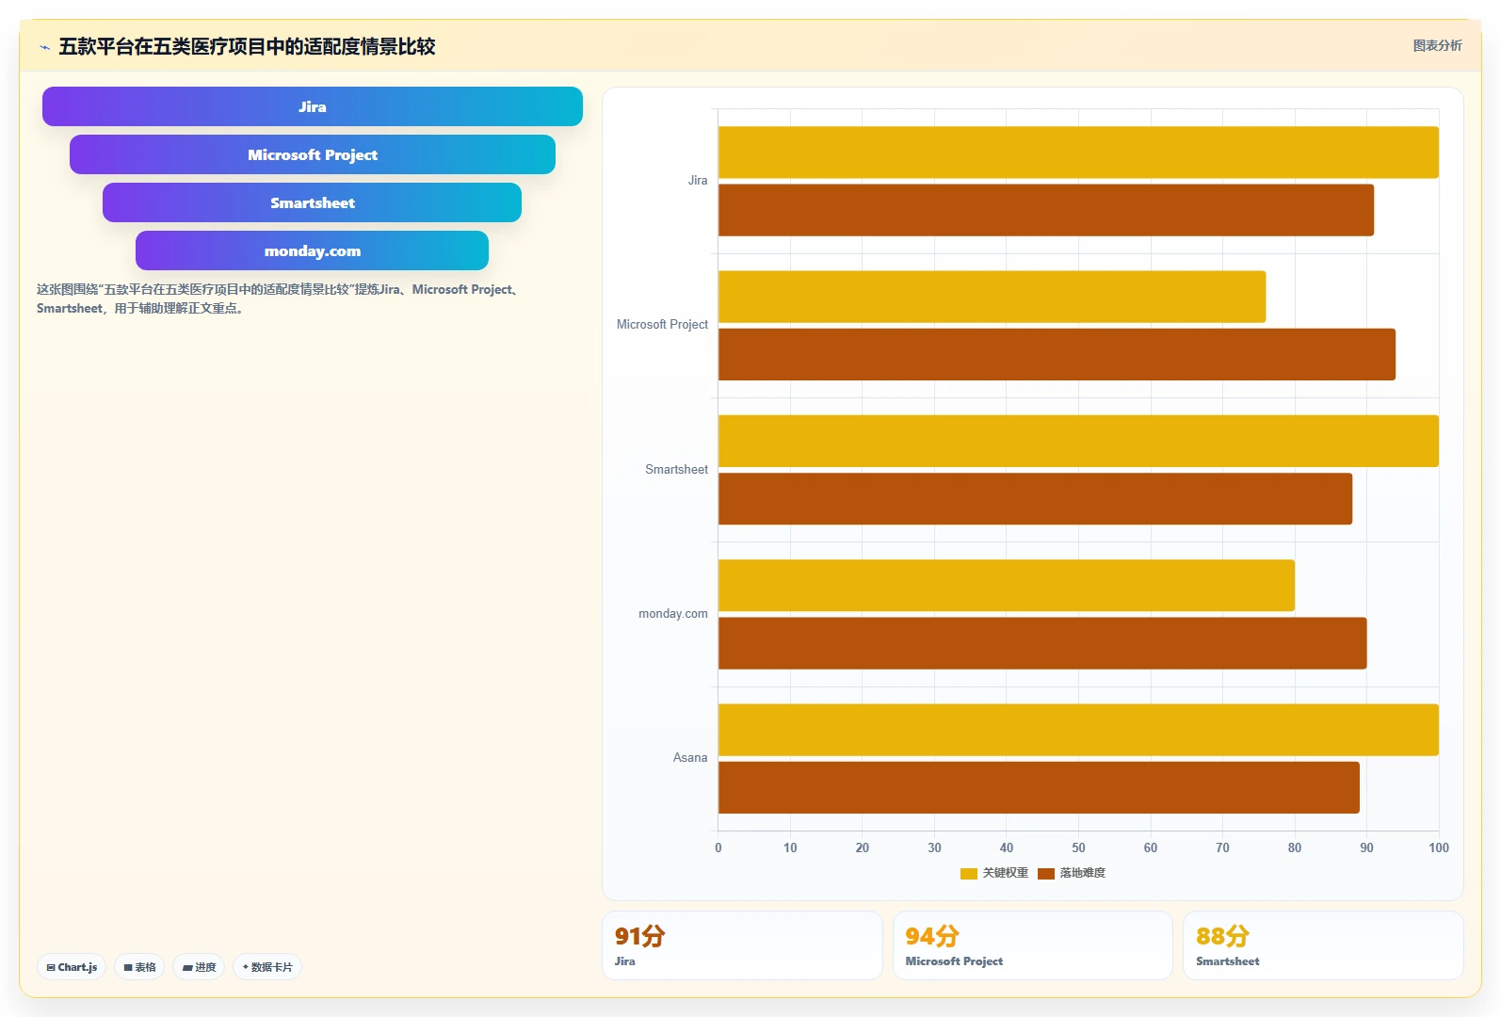This screenshot has height=1017, width=1501.
Task: Click the monday.com y-axis label
Action: click(673, 614)
